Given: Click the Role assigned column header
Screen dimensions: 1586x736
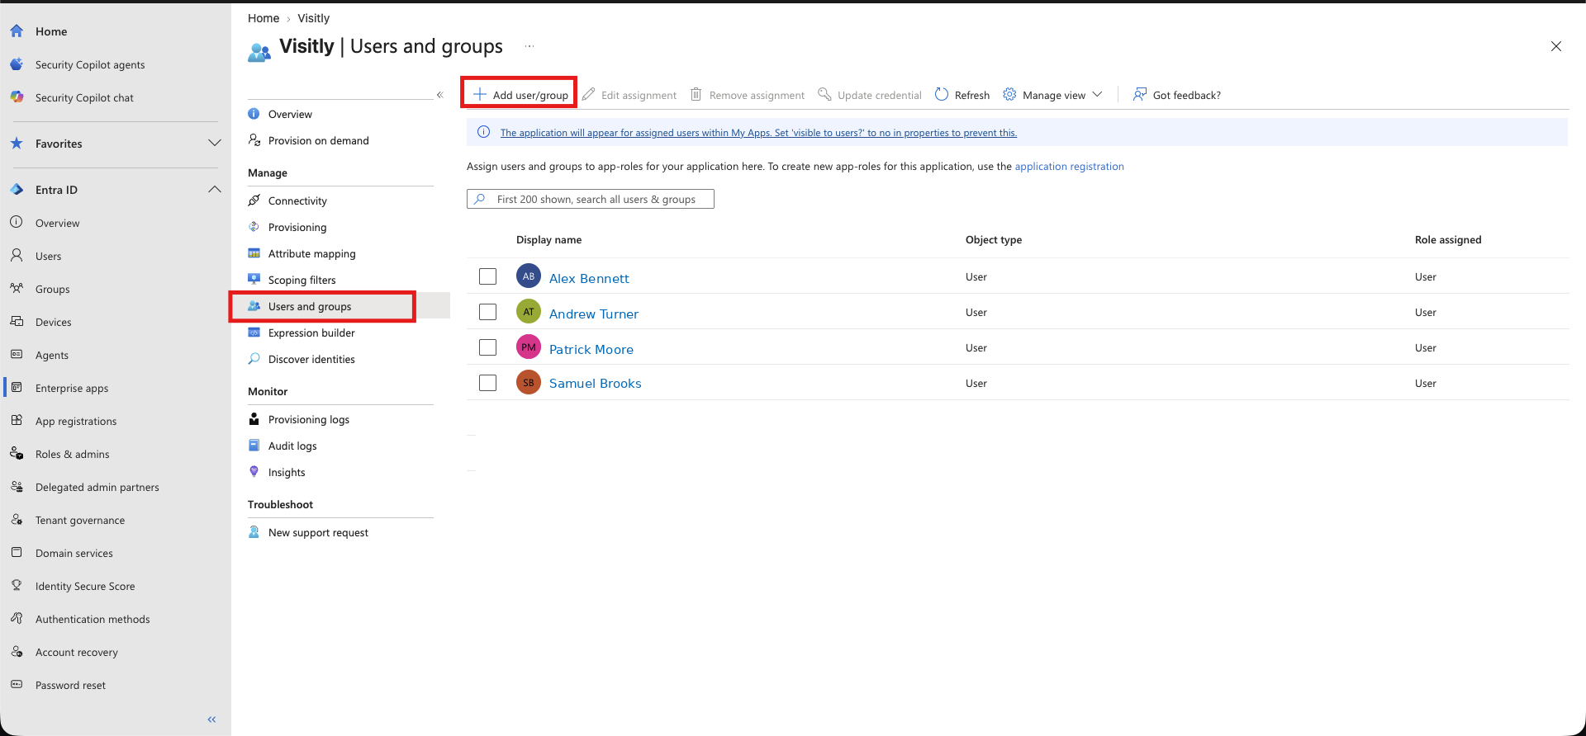Looking at the screenshot, I should pos(1448,239).
